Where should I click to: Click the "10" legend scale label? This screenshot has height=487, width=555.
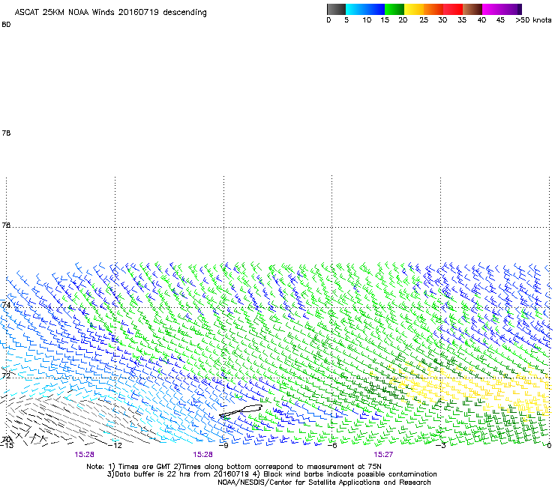tap(367, 20)
